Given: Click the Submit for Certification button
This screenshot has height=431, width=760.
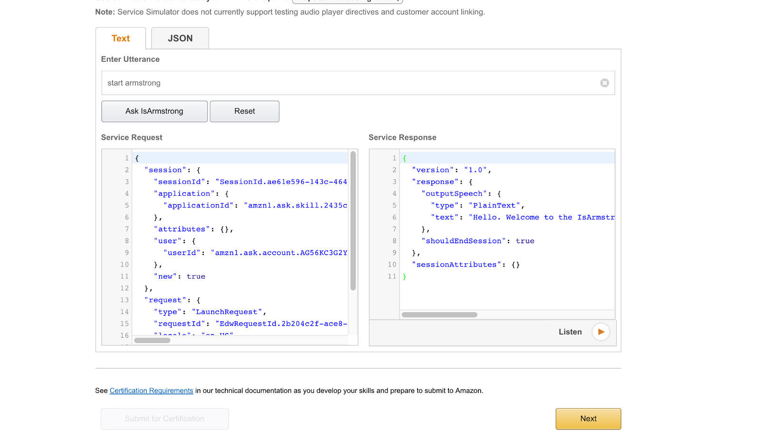Looking at the screenshot, I should click(x=164, y=419).
